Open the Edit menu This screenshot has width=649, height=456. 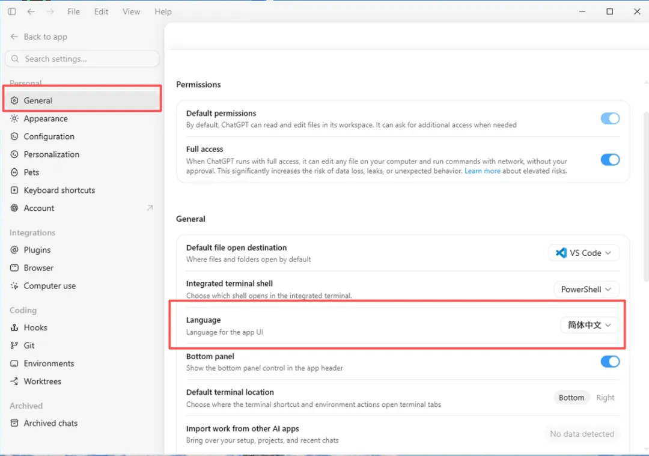tap(101, 11)
